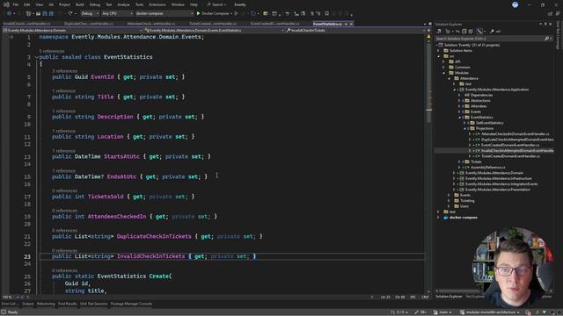This screenshot has width=563, height=316.
Task: Click the Solution Explorer collapse all icon
Action: click(x=464, y=32)
